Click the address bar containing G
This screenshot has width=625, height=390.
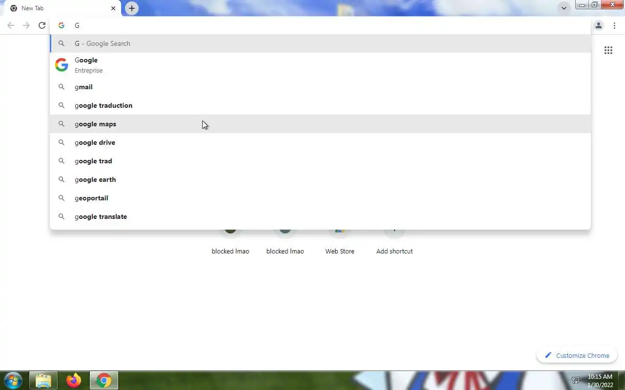pyautogui.click(x=320, y=25)
